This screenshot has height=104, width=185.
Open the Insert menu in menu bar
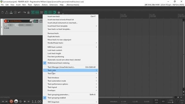pos(18,5)
